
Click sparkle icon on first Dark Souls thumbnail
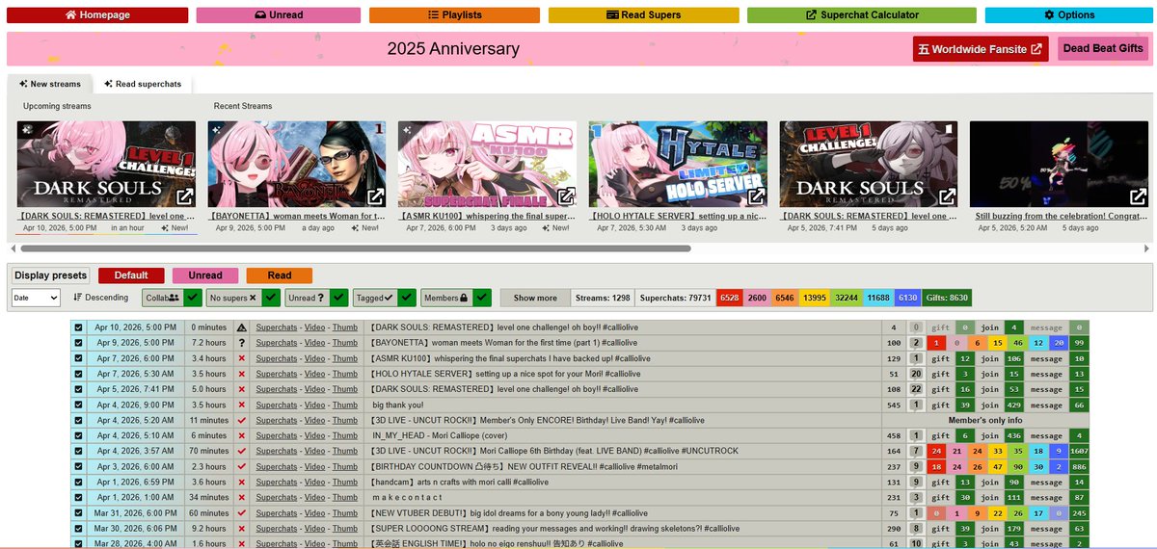[27, 128]
